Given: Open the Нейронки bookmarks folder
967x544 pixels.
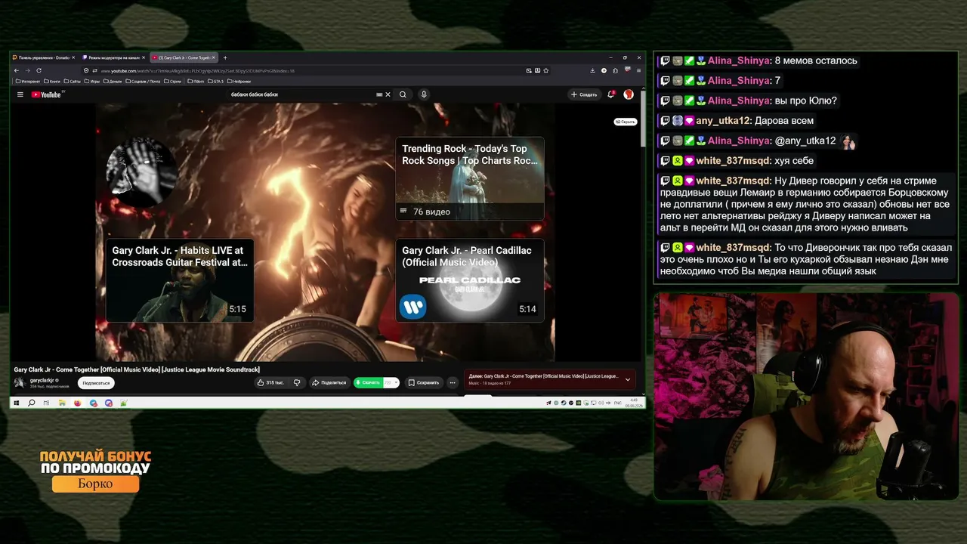Looking at the screenshot, I should click(x=239, y=81).
